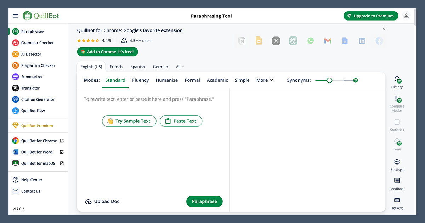The height and width of the screenshot is (223, 425).
Task: Go to the Citation Generator
Action: 38,99
